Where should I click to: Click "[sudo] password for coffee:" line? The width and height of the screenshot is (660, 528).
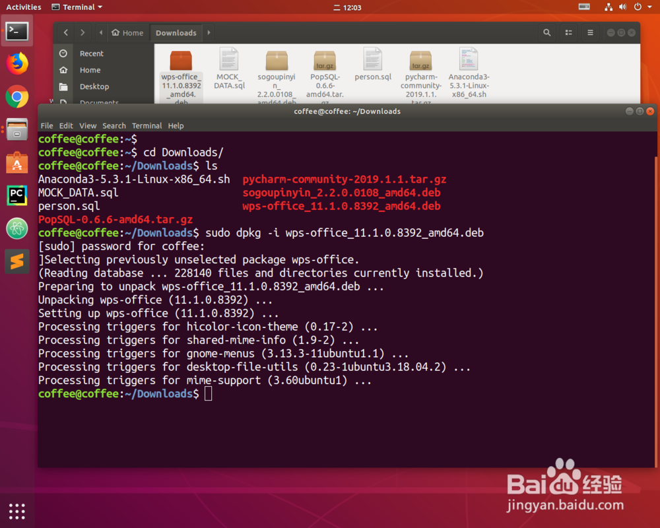pos(121,246)
